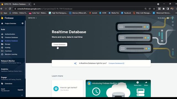The width and height of the screenshot is (177, 99).
Task: Click the Firestore Database waves icon
Action: point(2,37)
